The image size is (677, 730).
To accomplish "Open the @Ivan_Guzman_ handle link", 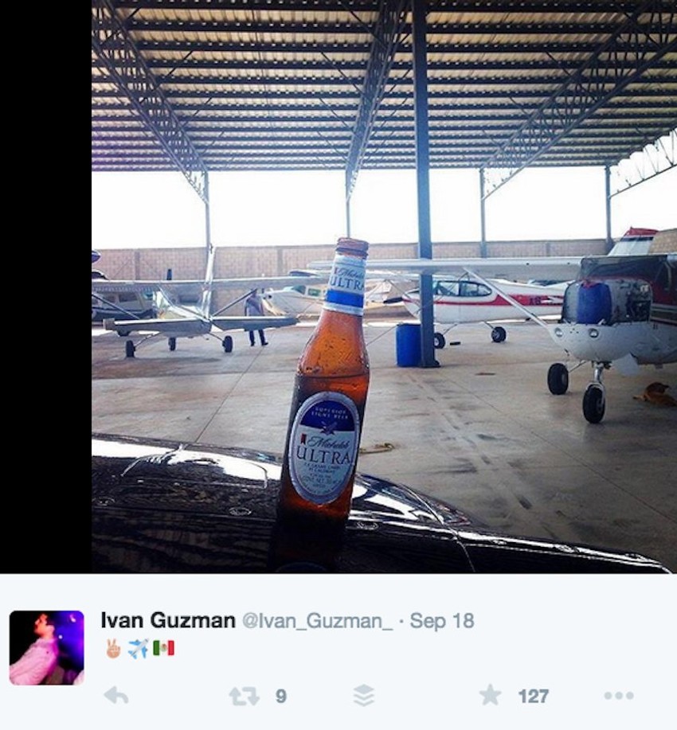I will [x=317, y=621].
